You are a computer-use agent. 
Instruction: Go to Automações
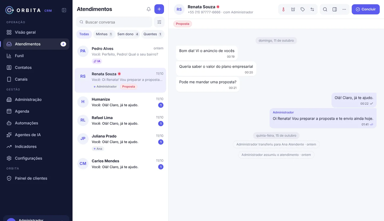pos(36,123)
